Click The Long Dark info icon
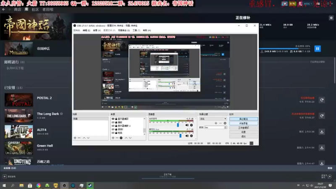 (x=61, y=114)
